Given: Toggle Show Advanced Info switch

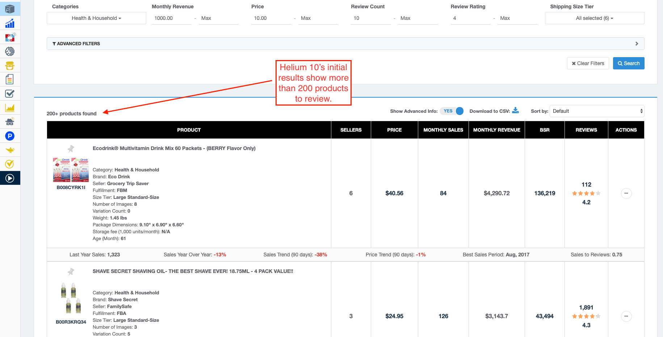Looking at the screenshot, I should point(452,111).
